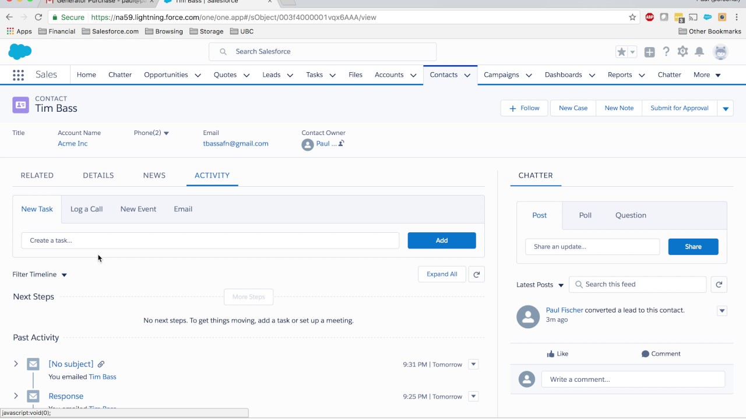Expand the Opportunities nav dropdown
Viewport: 746px width, 419px height.
[198, 75]
